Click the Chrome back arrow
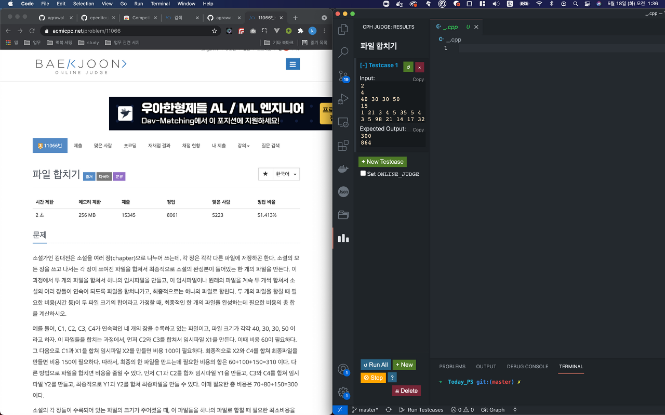Screen dimensions: 665x415 [8, 31]
